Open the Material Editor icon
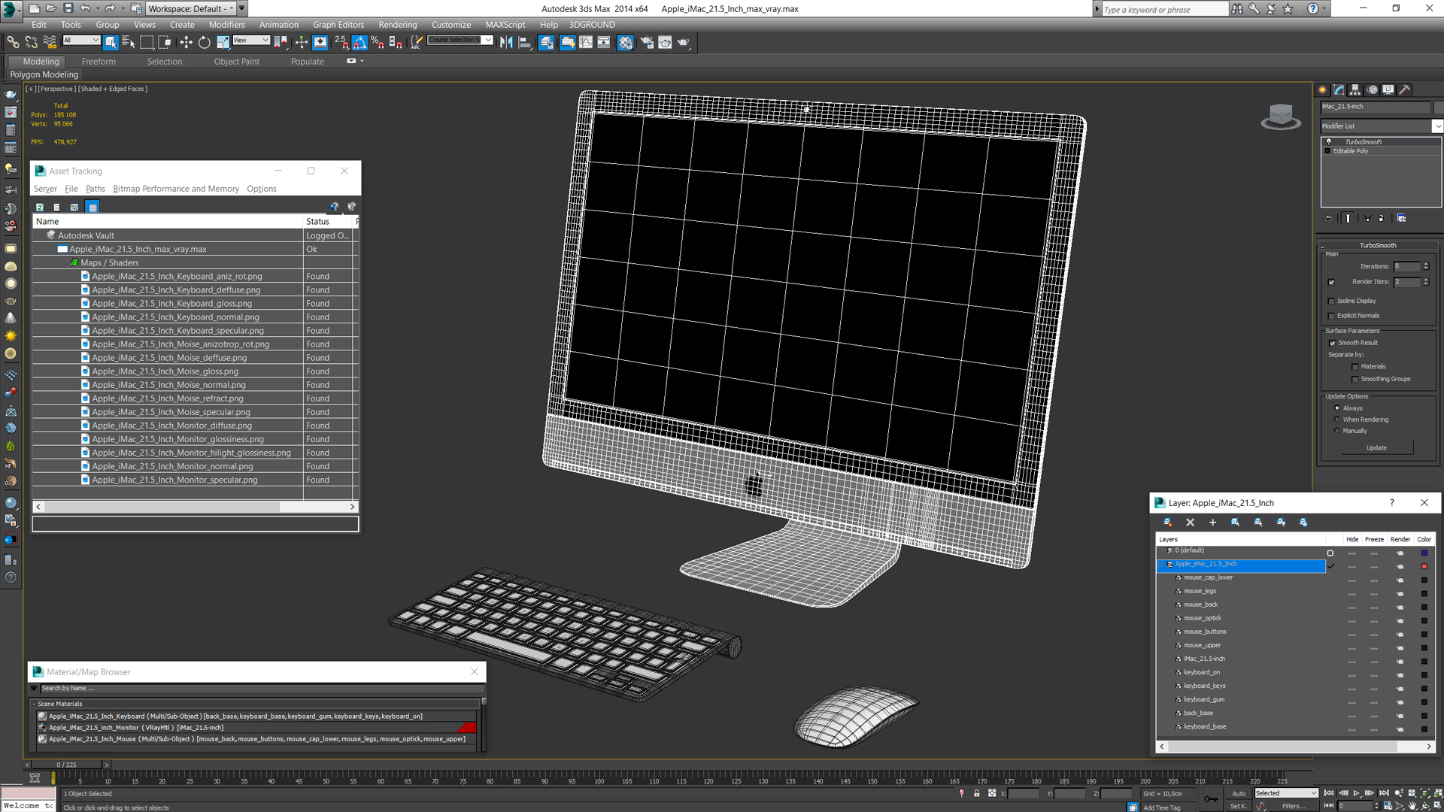Screen dimensions: 1444x812 tap(625, 43)
